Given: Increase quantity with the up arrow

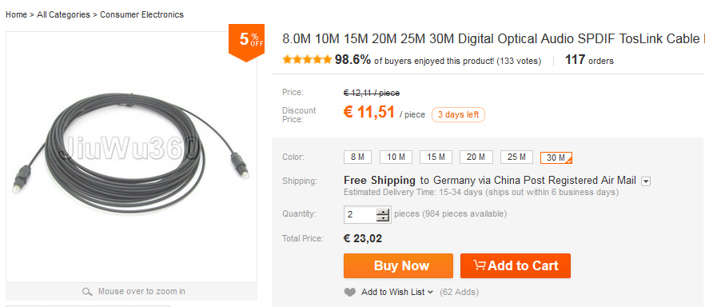Looking at the screenshot, I should tap(383, 211).
